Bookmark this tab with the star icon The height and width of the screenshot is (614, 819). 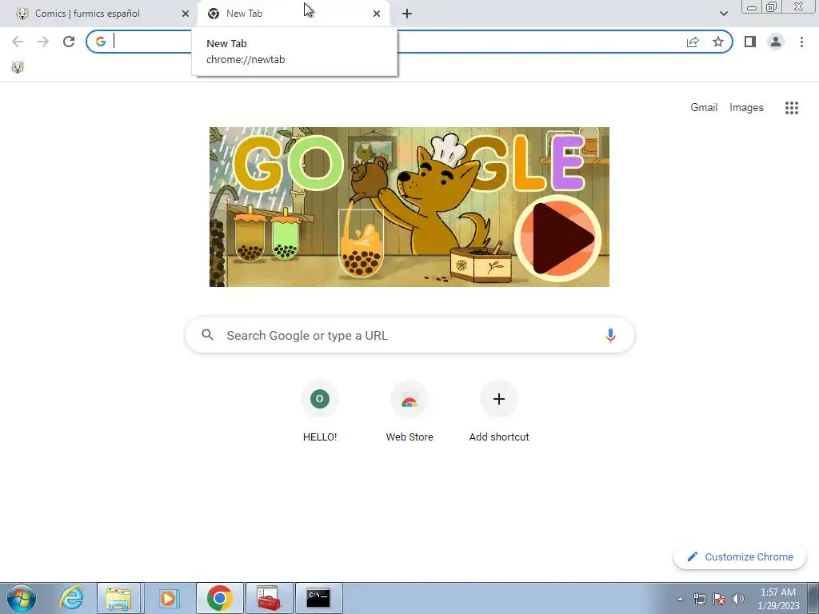pos(718,42)
